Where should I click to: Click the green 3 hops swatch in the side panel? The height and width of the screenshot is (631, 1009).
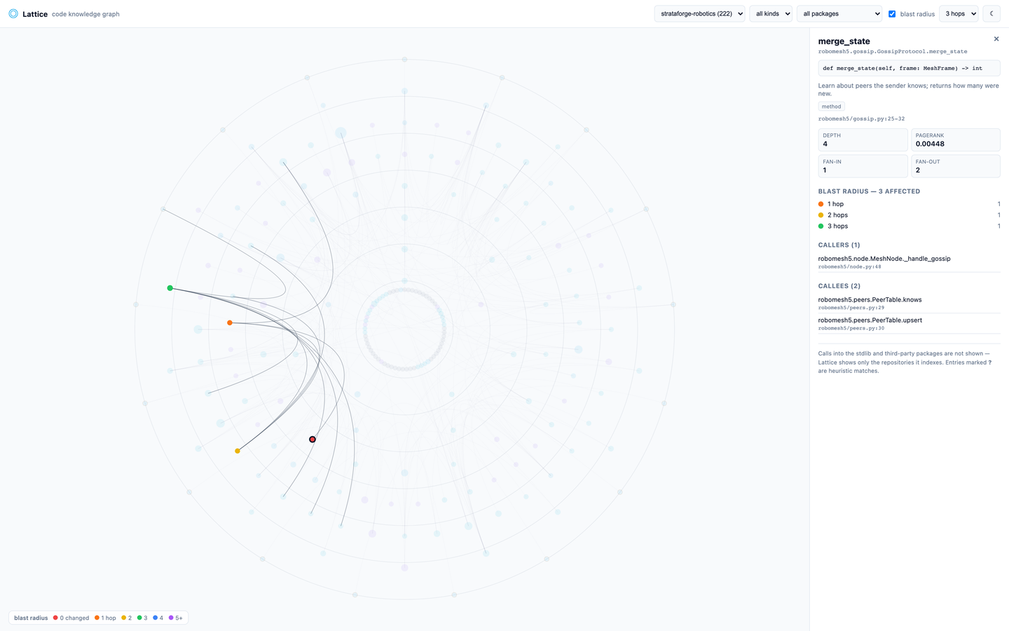[821, 226]
